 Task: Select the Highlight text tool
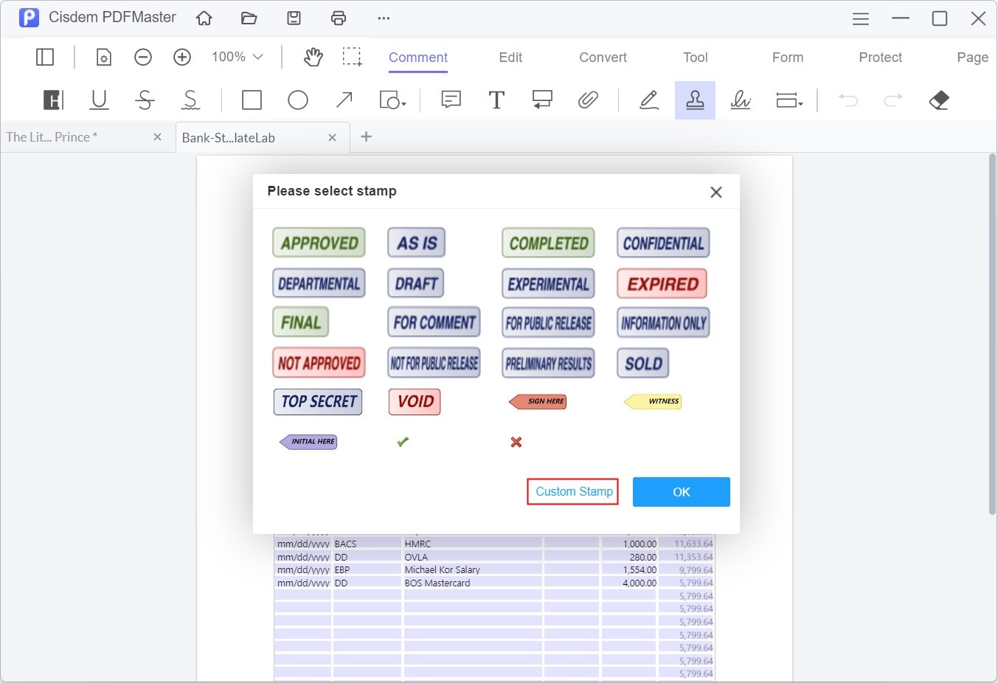[53, 100]
